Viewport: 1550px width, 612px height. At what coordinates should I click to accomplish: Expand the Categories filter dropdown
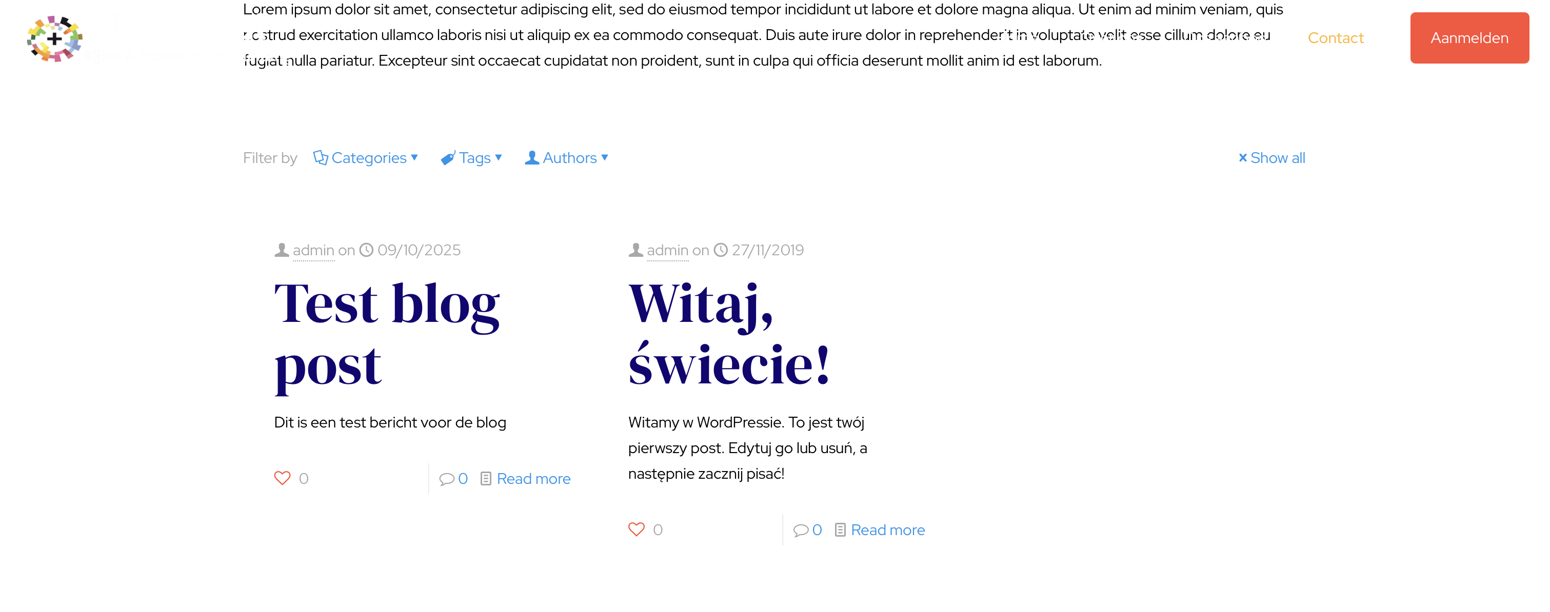click(369, 157)
